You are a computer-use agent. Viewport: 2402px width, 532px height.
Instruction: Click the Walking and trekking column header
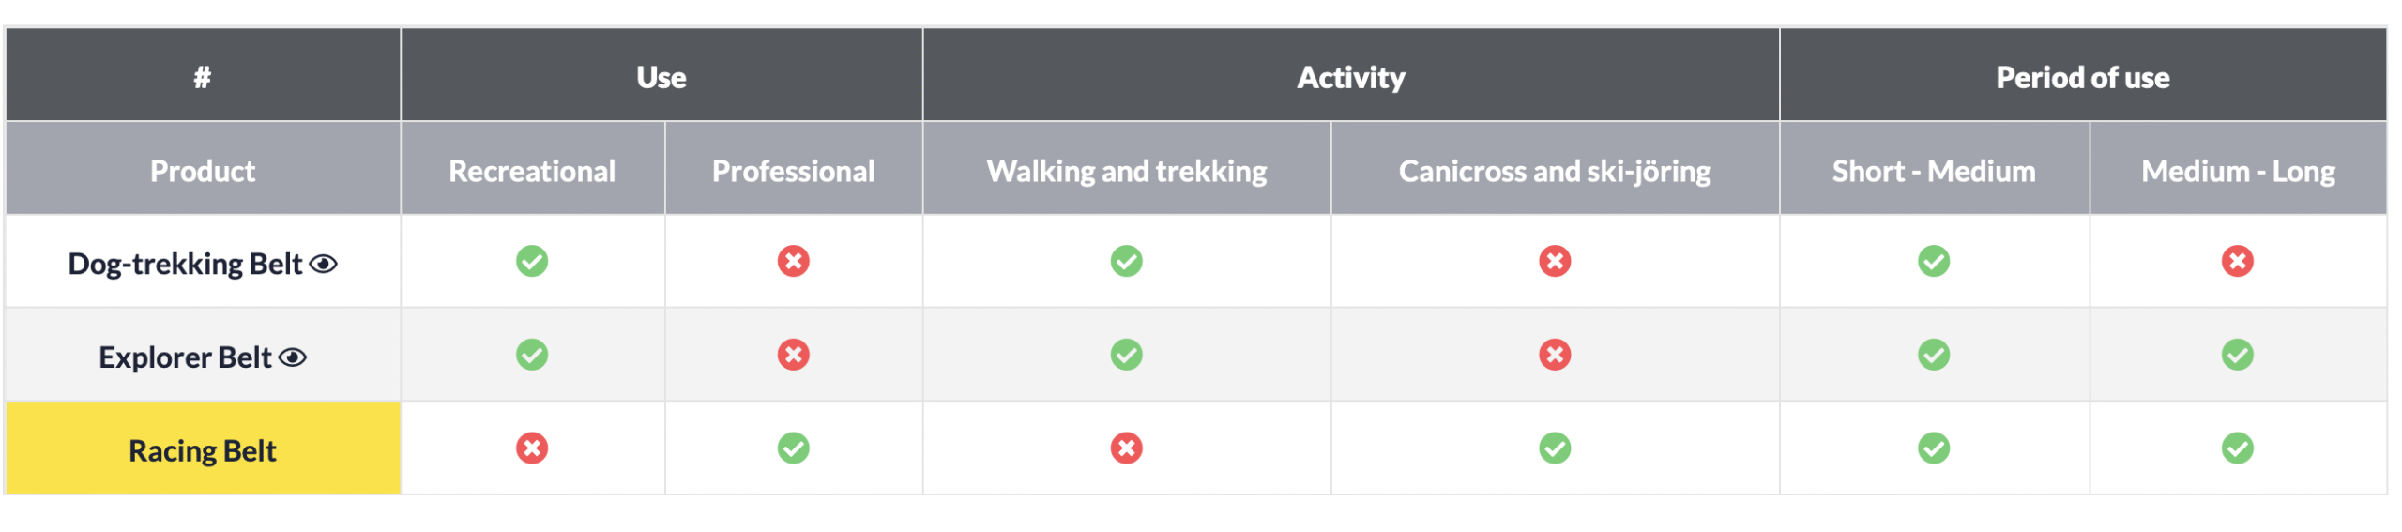pos(1126,171)
